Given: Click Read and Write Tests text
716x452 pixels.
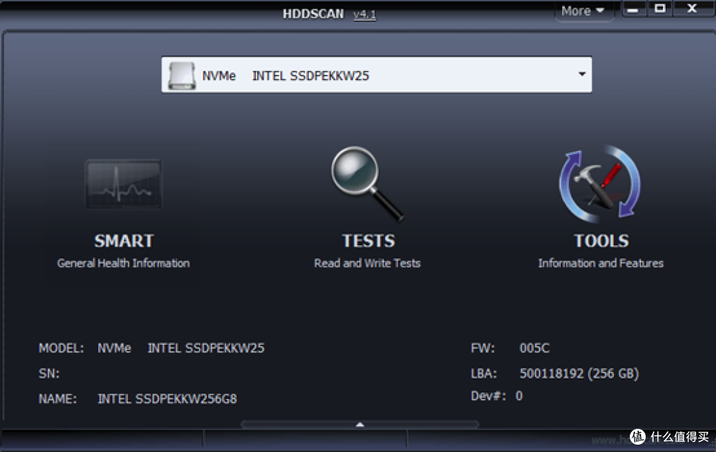Looking at the screenshot, I should [x=367, y=263].
